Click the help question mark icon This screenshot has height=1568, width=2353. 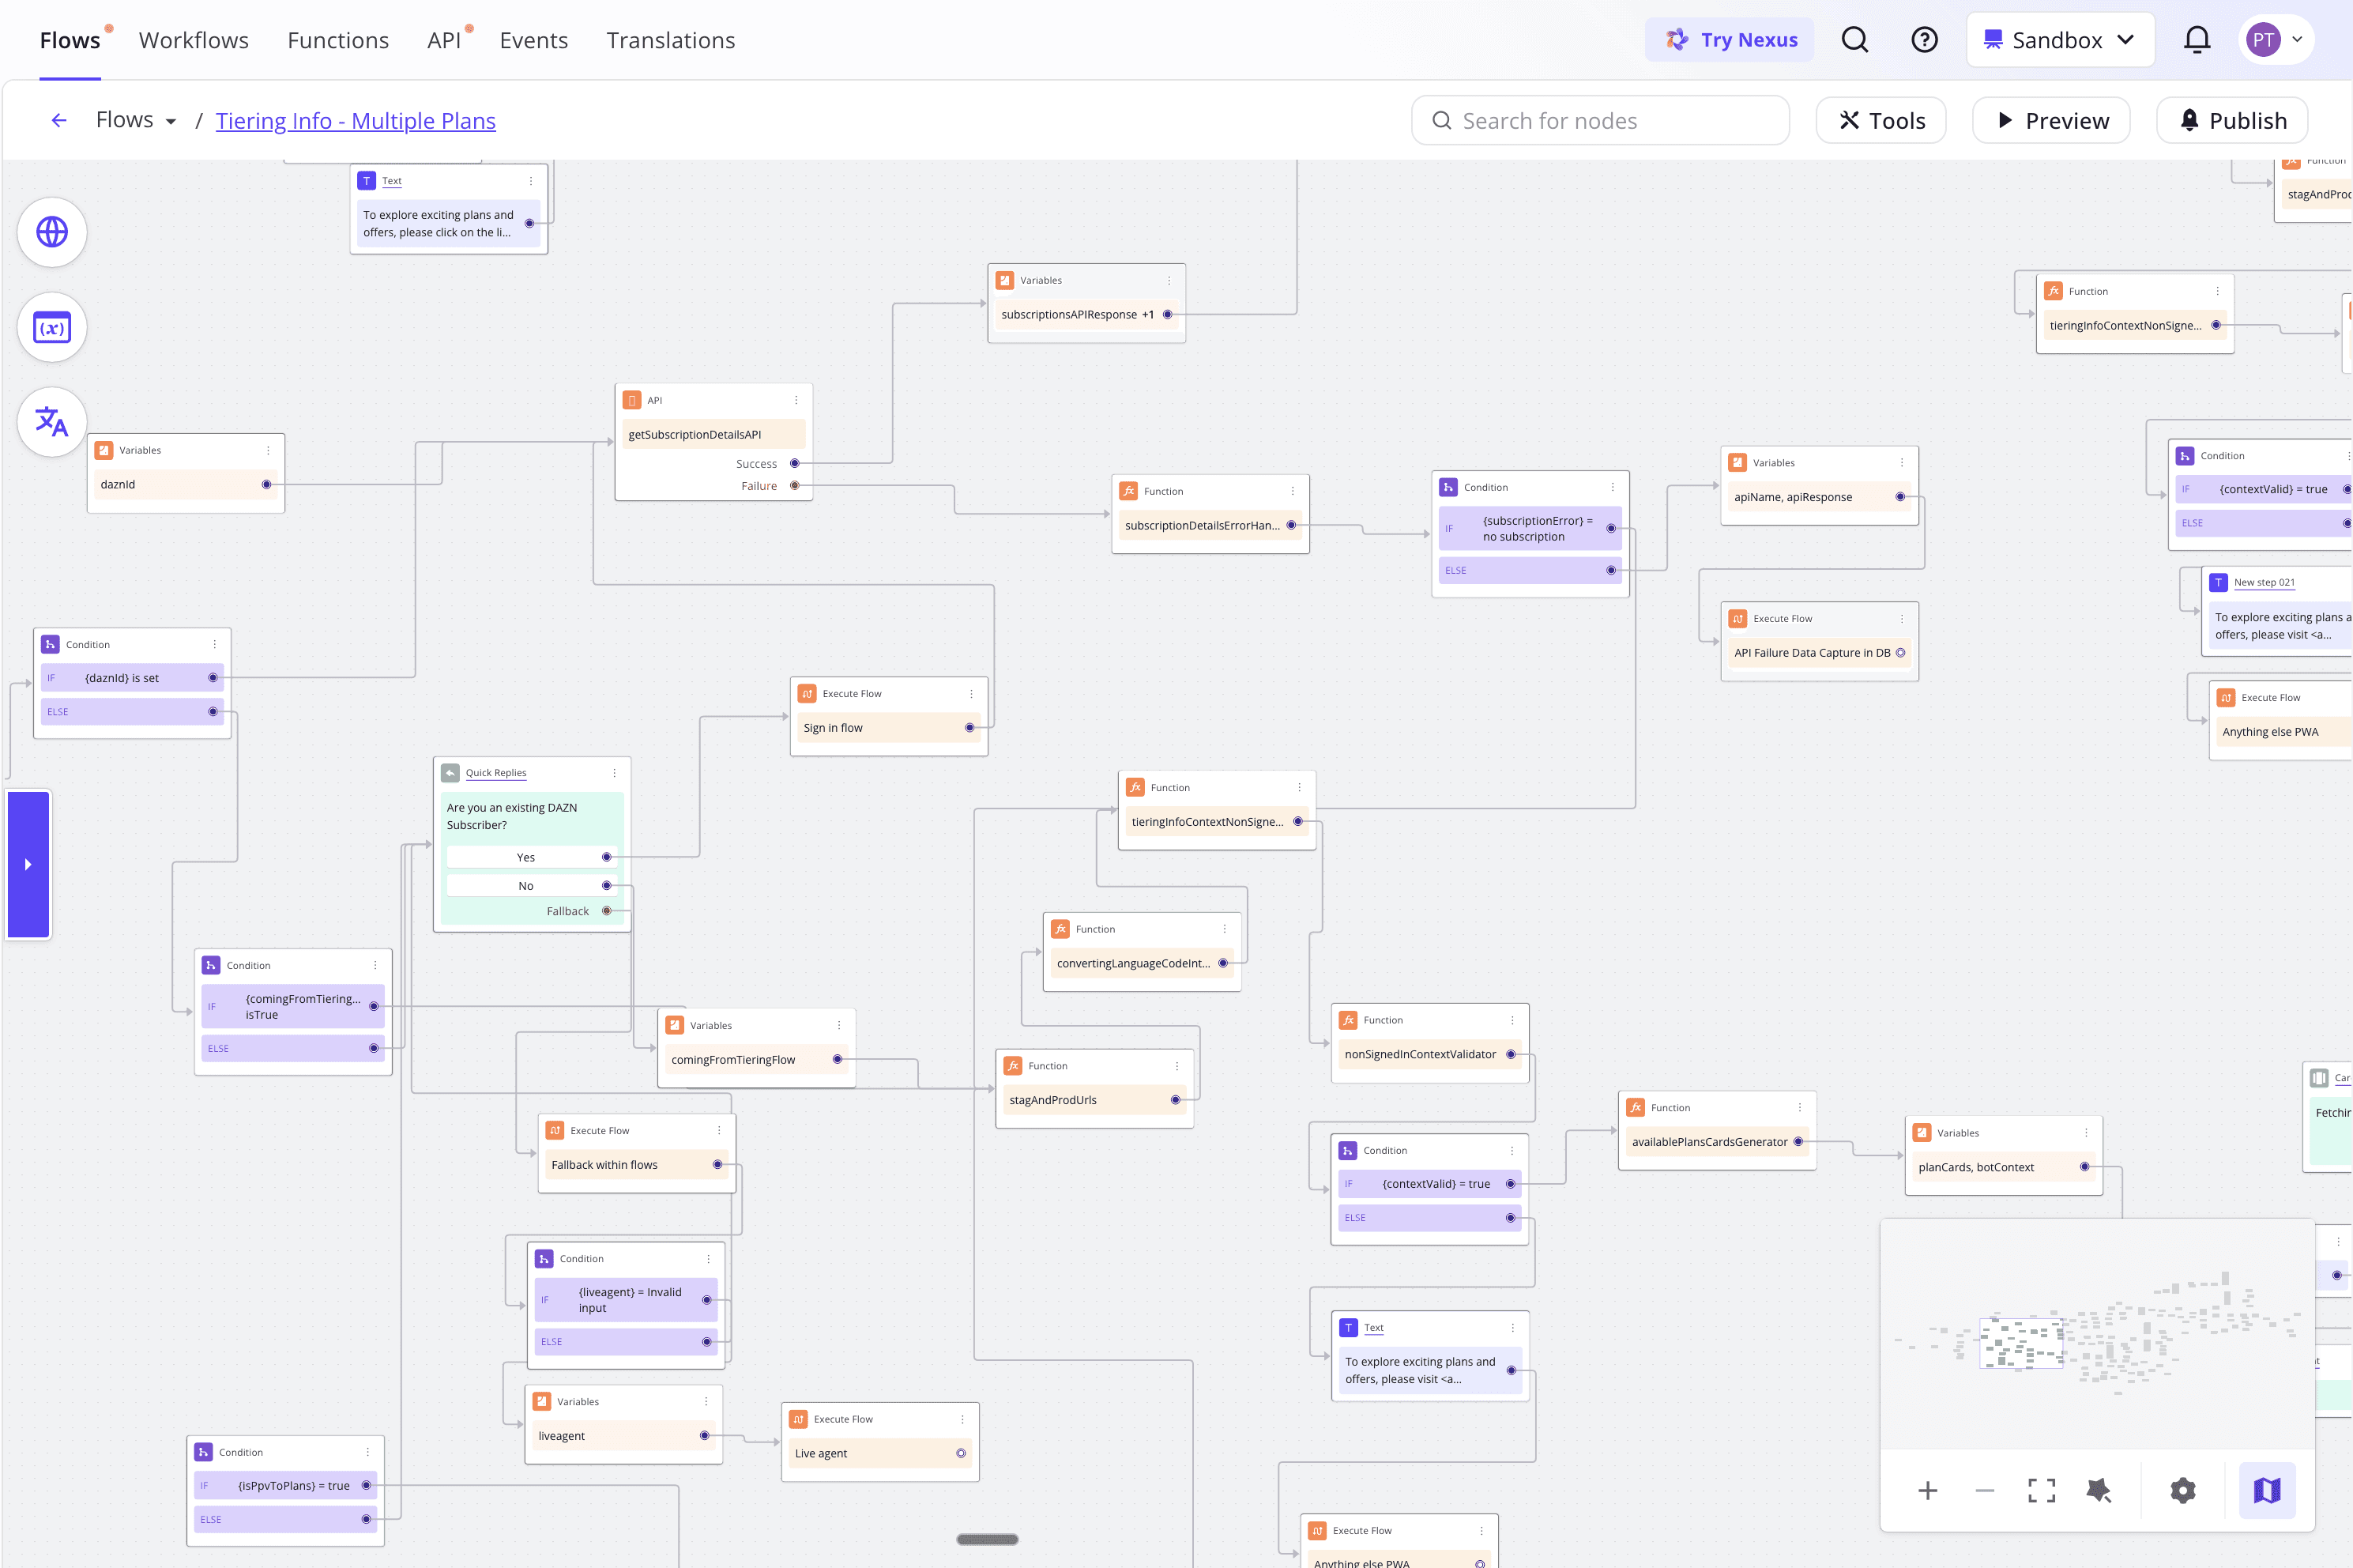1923,40
